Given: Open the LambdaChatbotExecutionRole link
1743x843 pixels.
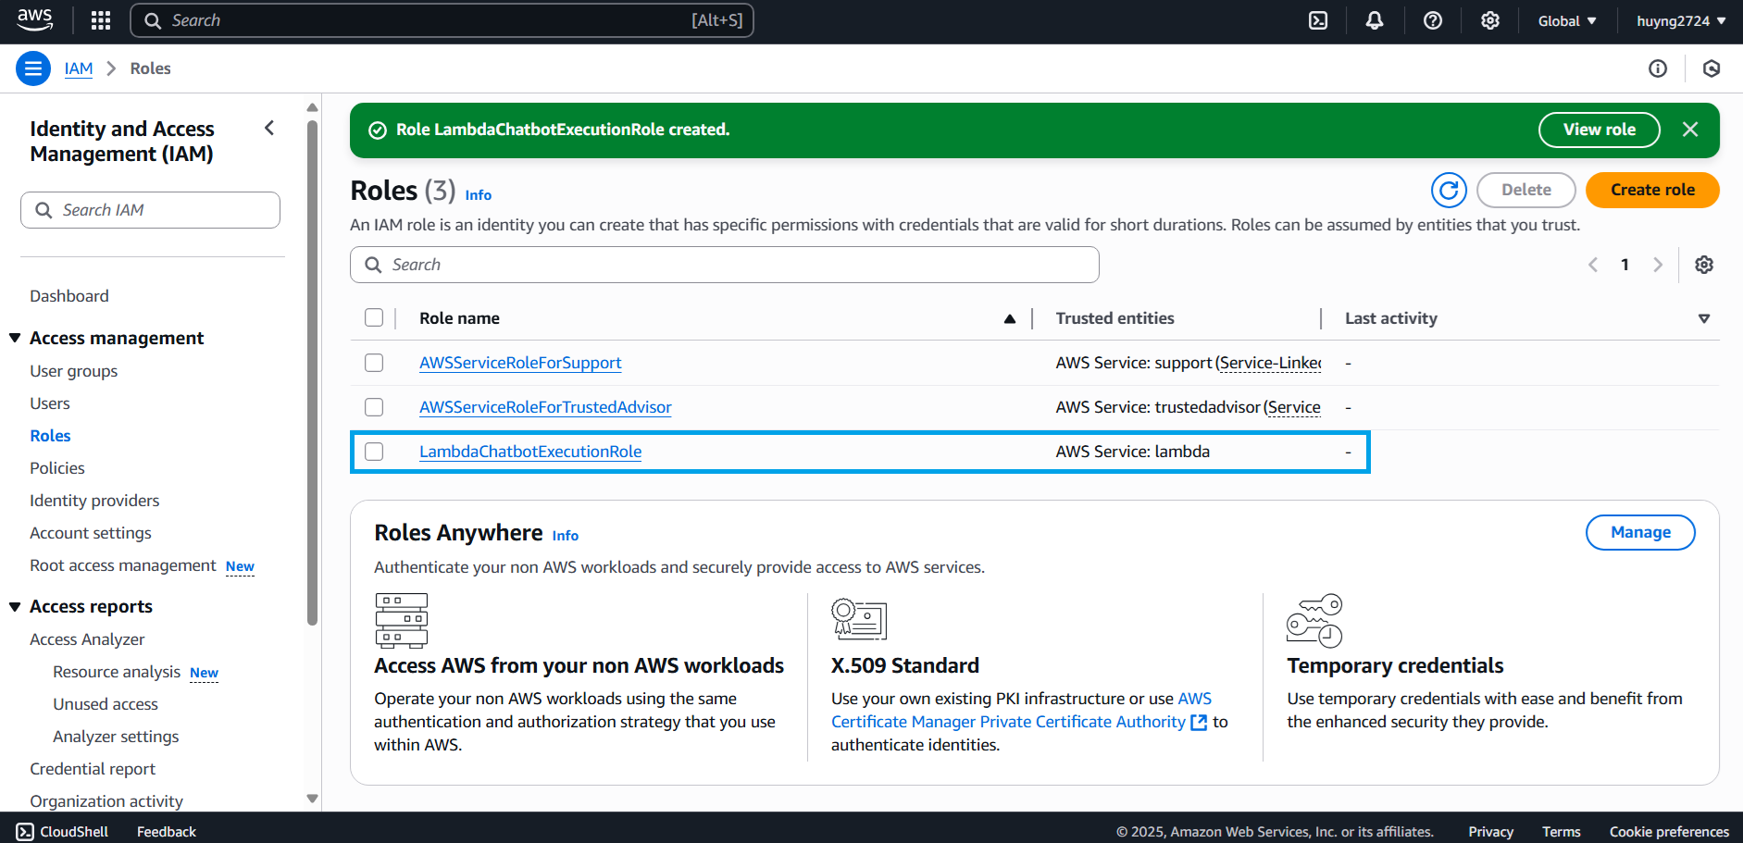Looking at the screenshot, I should click(530, 452).
